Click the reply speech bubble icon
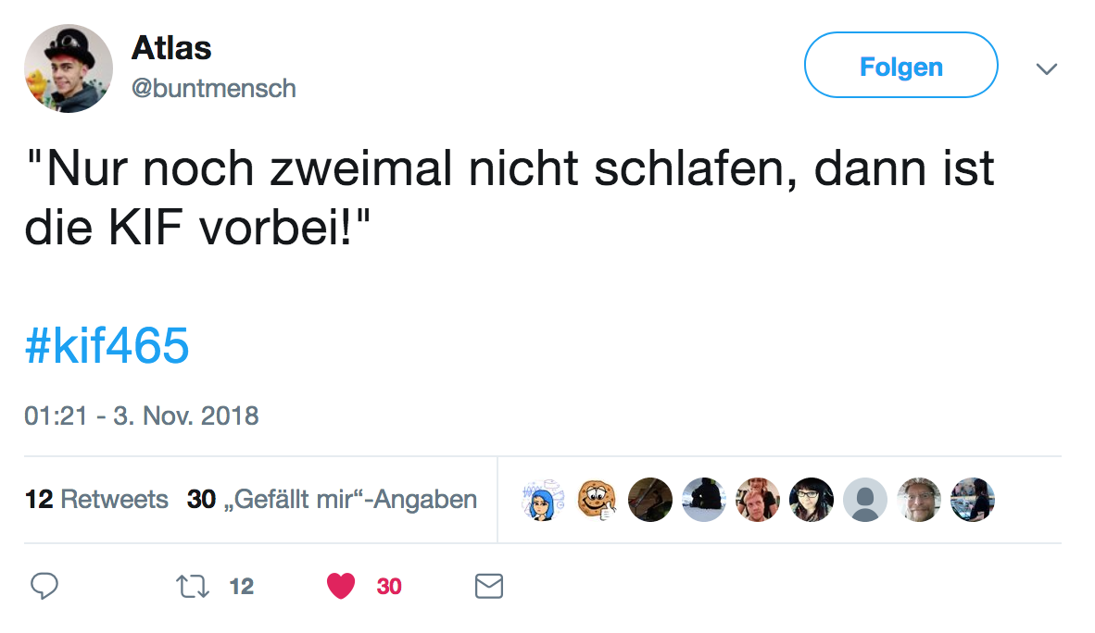 (45, 586)
